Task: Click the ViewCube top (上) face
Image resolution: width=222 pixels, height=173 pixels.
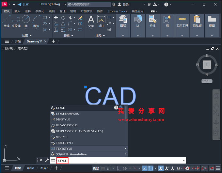Action: (x=207, y=65)
